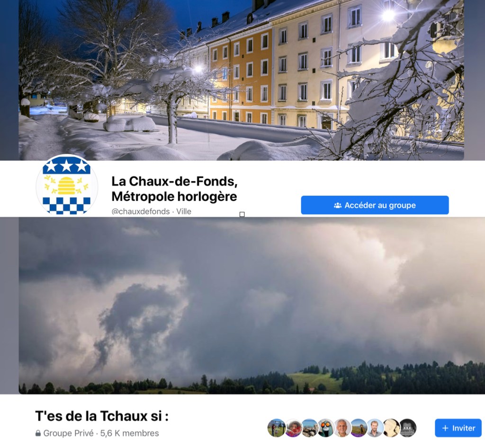Open member avatar showing rocky landscape
Viewport: 485px width, 441px height.
tap(310, 428)
